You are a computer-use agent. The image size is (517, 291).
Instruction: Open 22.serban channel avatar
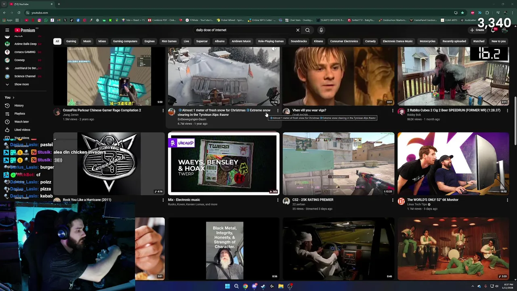click(x=286, y=201)
